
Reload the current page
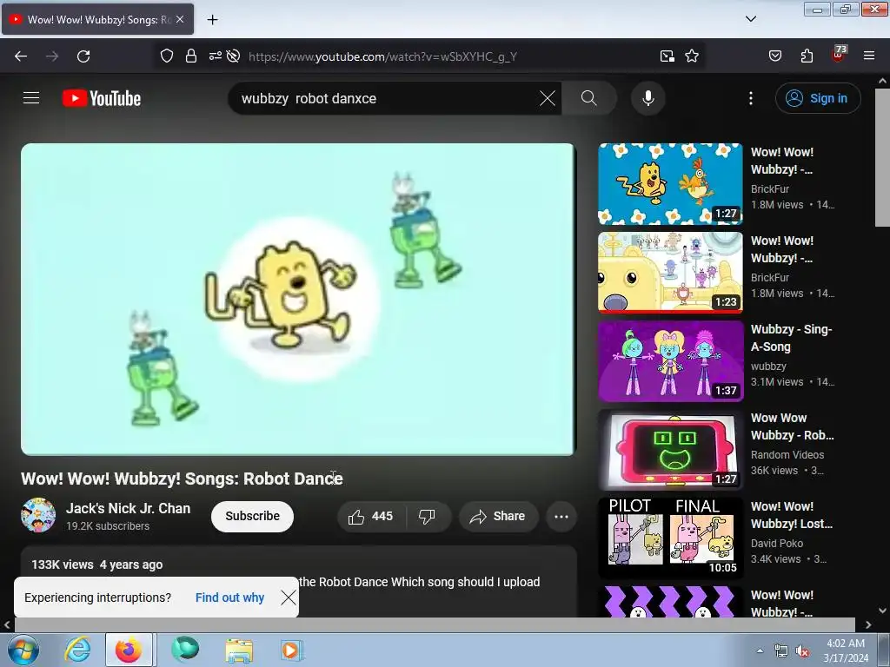83,56
